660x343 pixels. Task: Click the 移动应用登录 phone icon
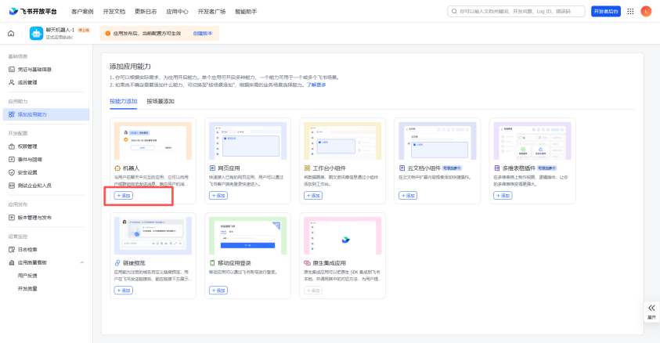212,263
